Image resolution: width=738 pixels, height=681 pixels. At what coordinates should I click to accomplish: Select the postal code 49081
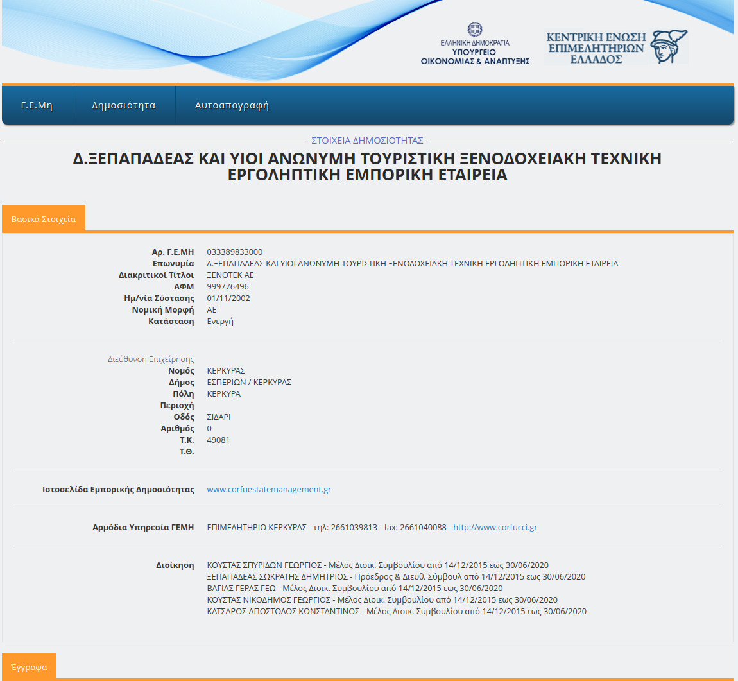click(x=218, y=440)
